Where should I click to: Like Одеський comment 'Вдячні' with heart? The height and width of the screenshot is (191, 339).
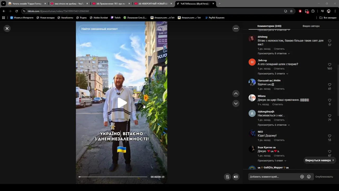[x=330, y=85]
